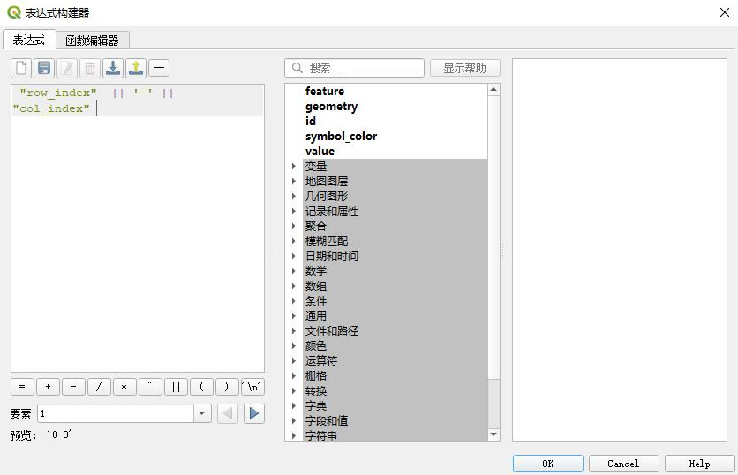Import user expressions icon

[x=113, y=68]
